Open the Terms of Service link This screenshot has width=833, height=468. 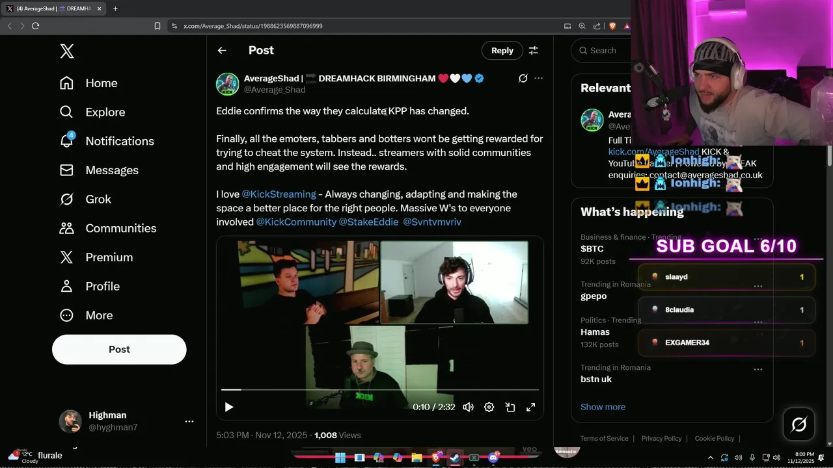point(604,439)
